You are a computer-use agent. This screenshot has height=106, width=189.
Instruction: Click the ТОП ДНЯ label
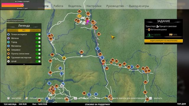pos(182,104)
